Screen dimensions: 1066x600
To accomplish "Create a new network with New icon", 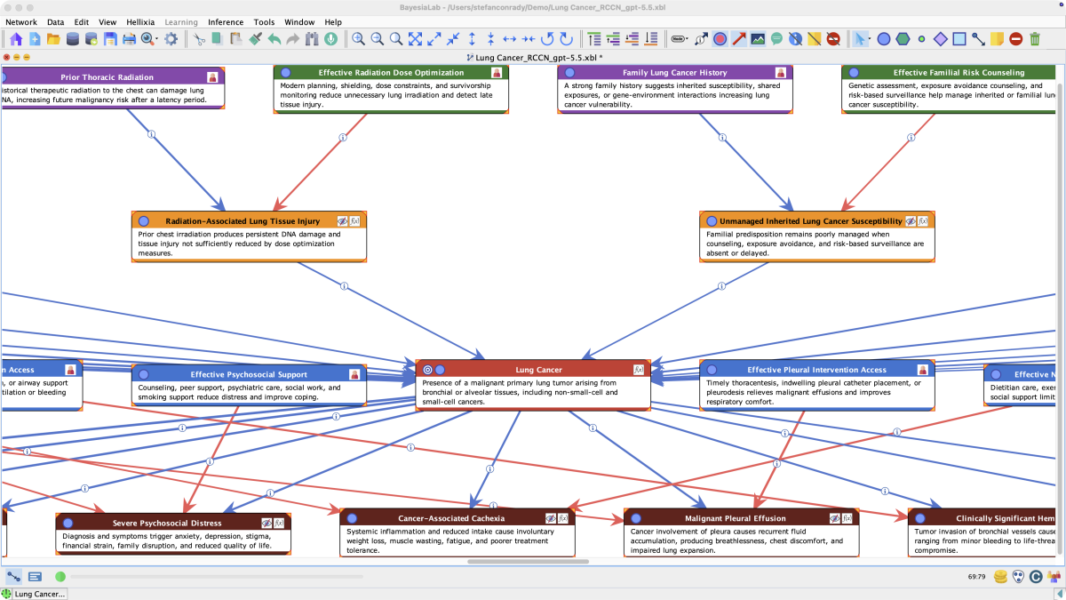I will (x=35, y=39).
